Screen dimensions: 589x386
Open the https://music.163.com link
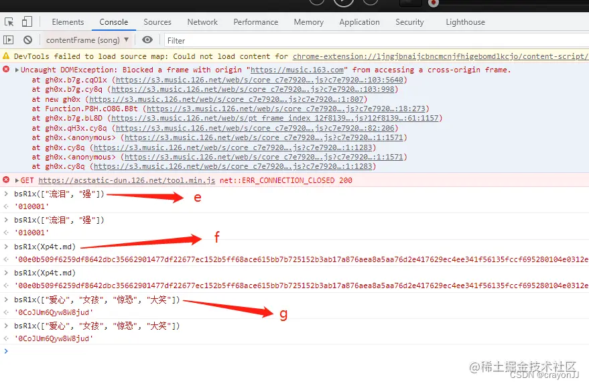pyautogui.click(x=297, y=70)
